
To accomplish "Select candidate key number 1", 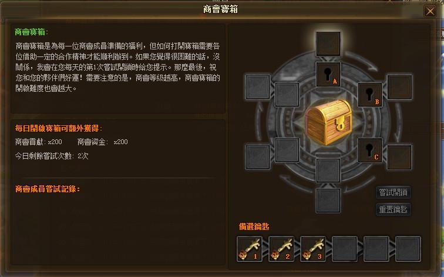I will (x=250, y=249).
